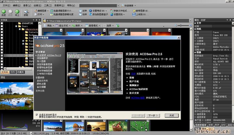Tick the checkbox beside the Links folder

pyautogui.click(x=2, y=47)
